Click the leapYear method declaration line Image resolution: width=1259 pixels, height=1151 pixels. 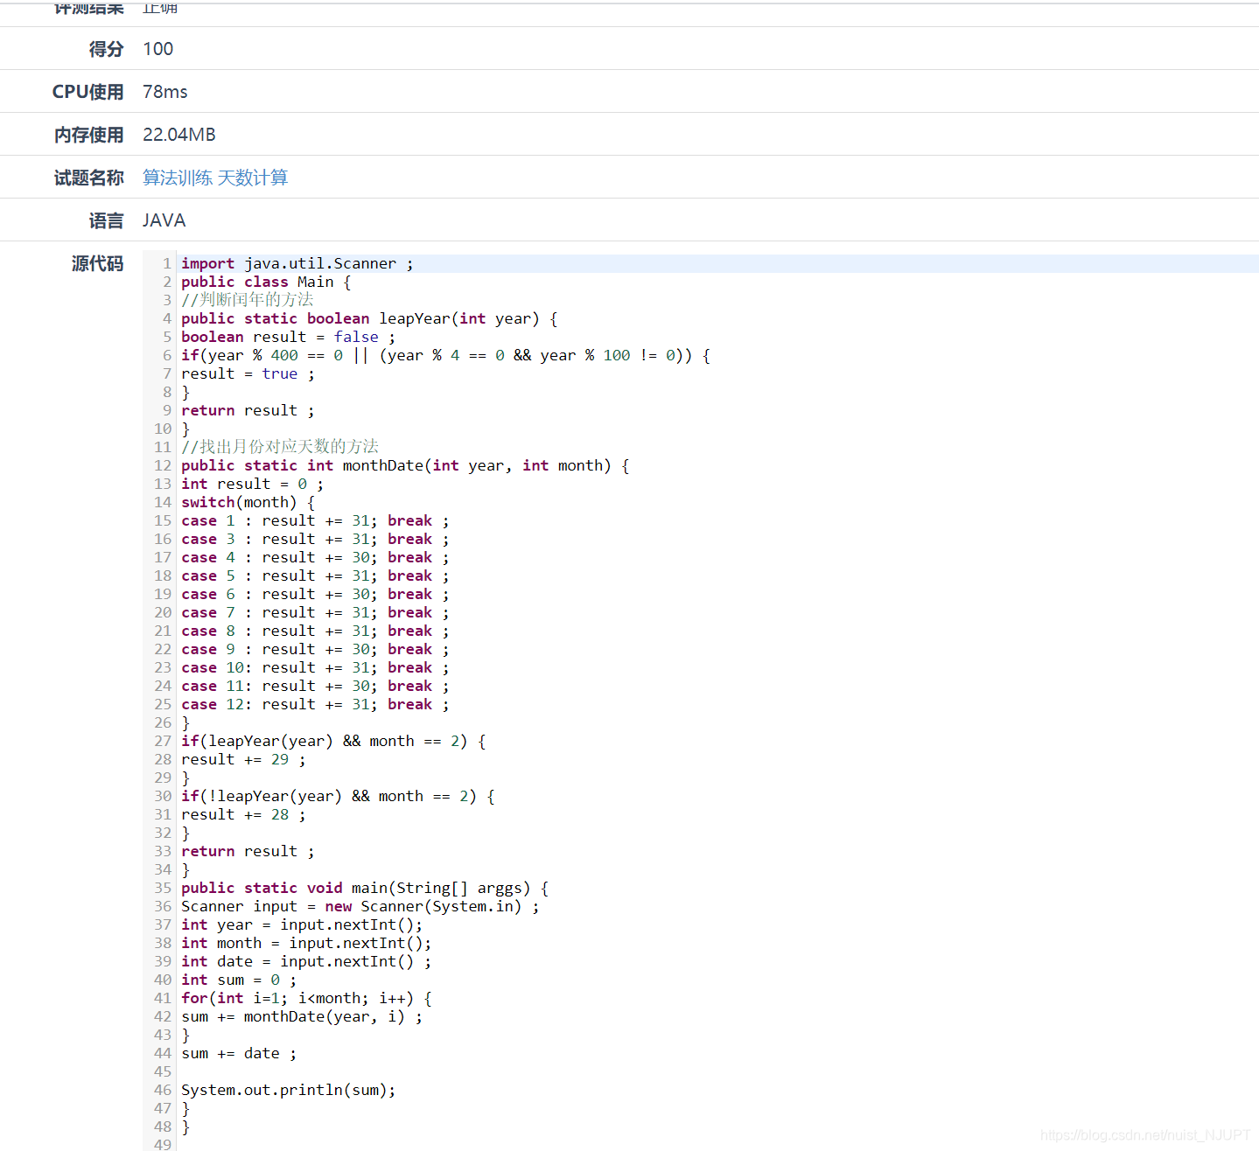pos(369,318)
